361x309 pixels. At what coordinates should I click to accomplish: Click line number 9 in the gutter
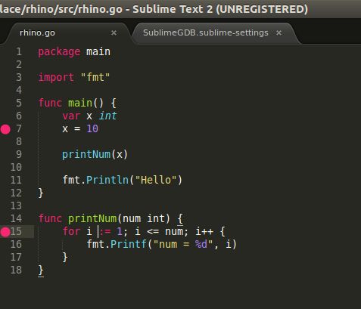pyautogui.click(x=19, y=155)
